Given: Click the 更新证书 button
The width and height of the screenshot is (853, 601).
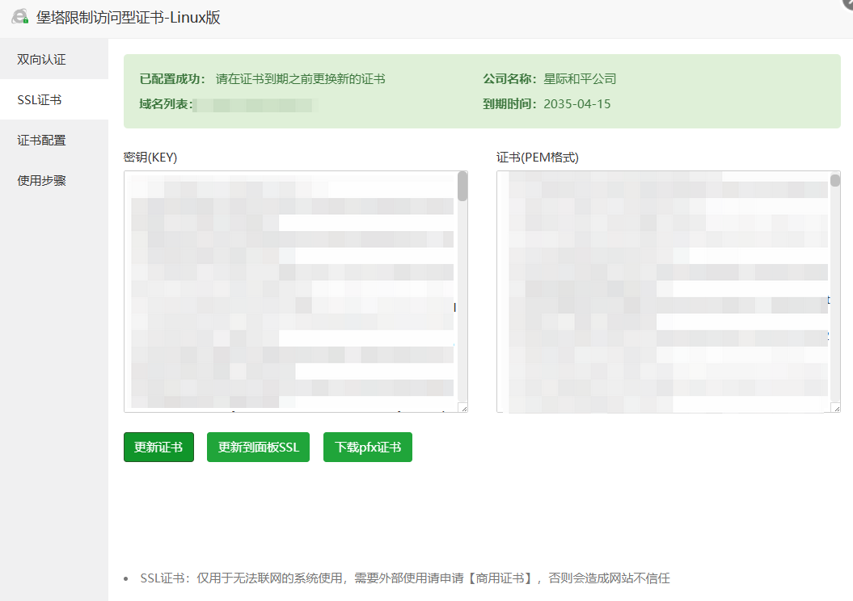Looking at the screenshot, I should point(158,447).
